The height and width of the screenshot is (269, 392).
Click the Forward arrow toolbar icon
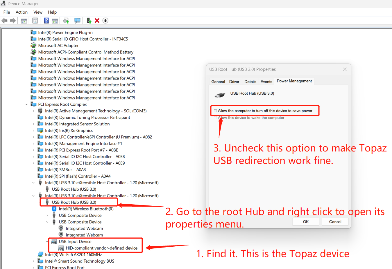tap(13, 21)
